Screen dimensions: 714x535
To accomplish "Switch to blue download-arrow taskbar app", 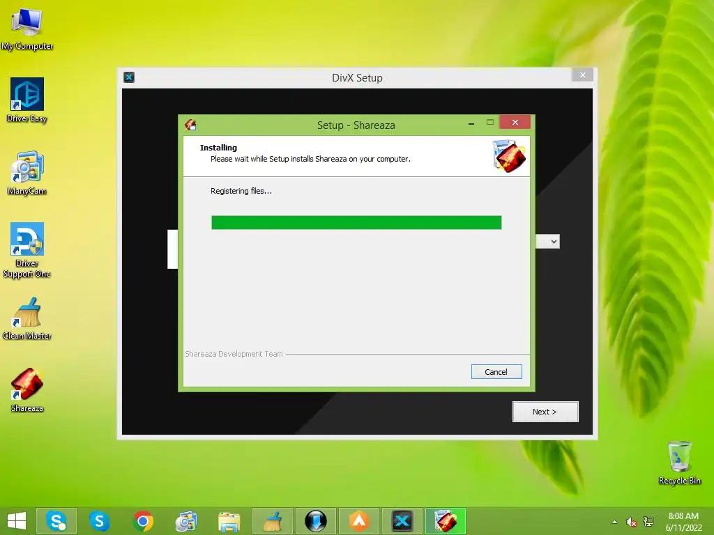I will (x=316, y=521).
